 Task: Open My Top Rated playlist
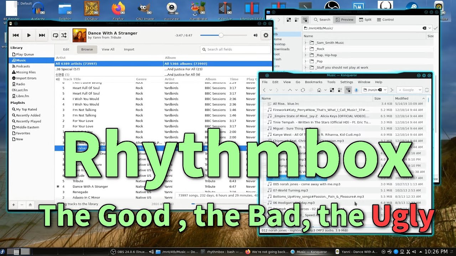click(31, 110)
